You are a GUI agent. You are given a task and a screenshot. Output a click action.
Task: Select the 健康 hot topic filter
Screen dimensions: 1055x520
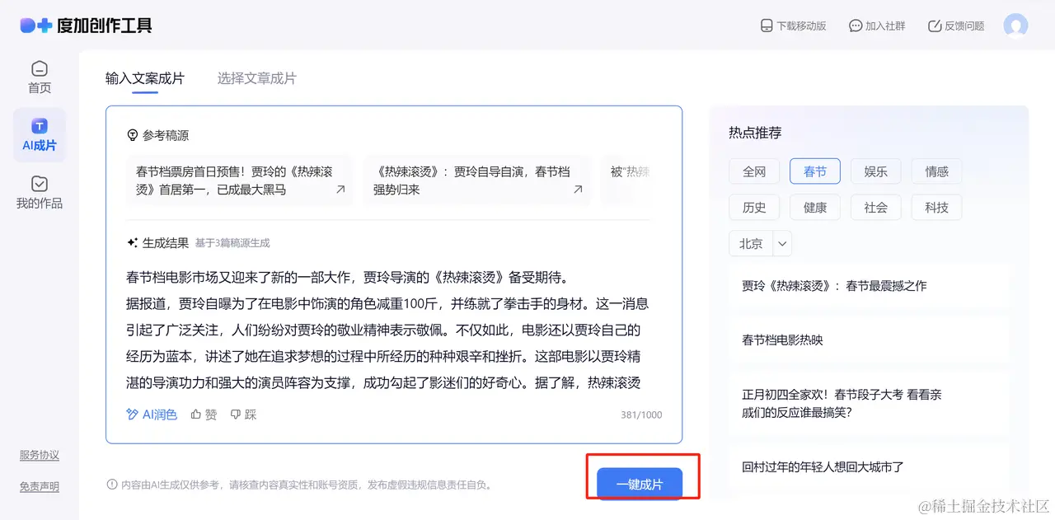[x=815, y=208]
